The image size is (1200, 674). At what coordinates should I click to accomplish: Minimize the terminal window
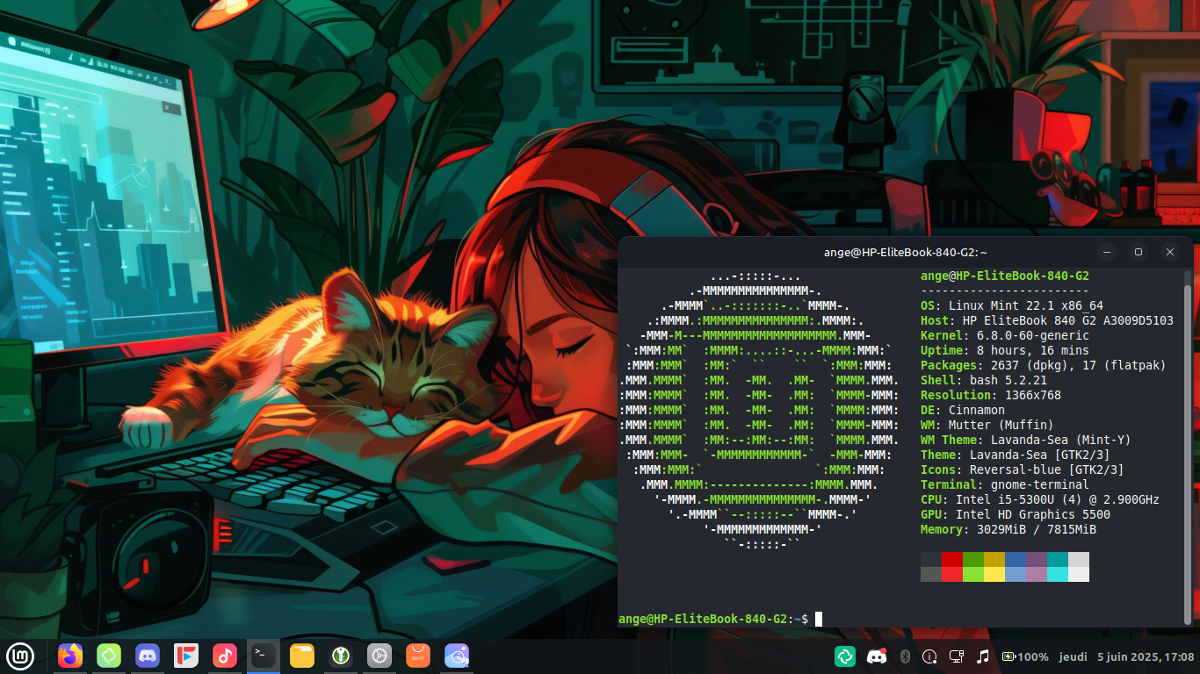pyautogui.click(x=1107, y=252)
